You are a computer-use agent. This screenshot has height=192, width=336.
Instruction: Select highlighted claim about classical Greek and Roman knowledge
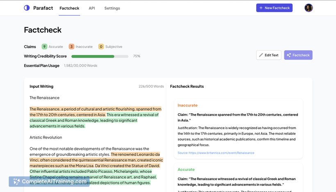[x=94, y=121]
